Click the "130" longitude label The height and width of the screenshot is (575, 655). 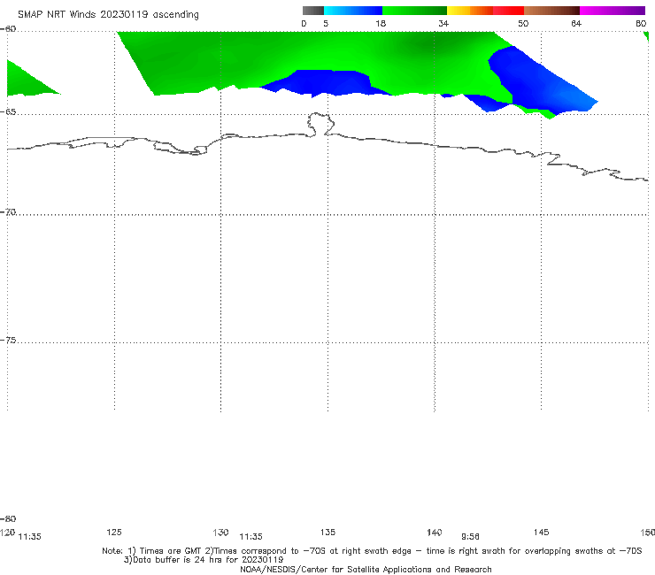pos(220,533)
